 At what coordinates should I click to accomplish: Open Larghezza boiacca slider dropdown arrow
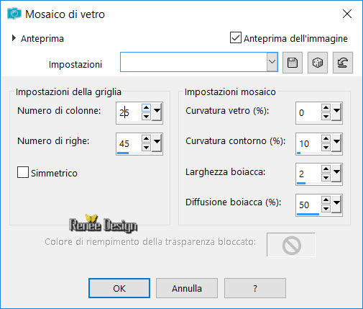[x=336, y=173]
